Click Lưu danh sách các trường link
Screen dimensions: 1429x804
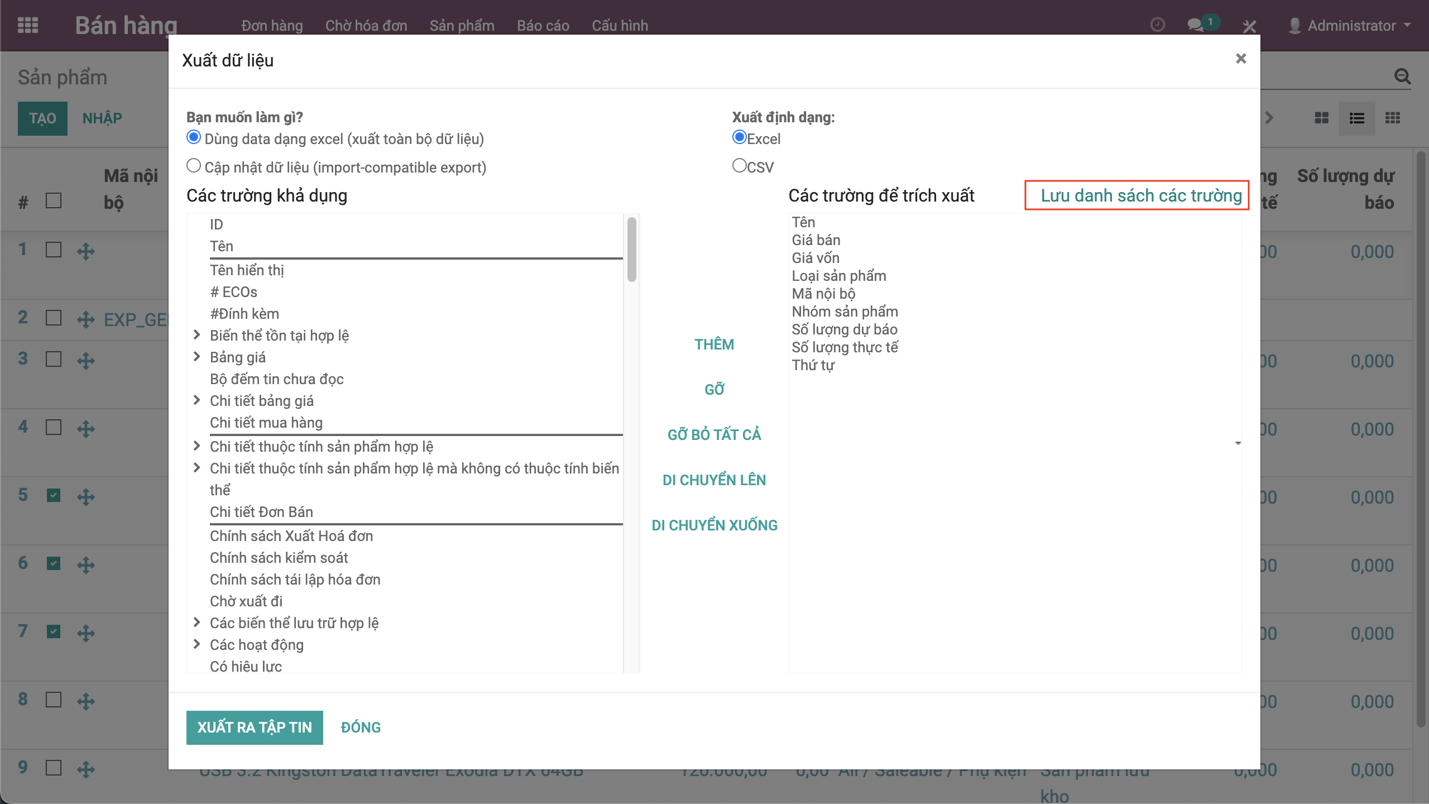click(x=1141, y=195)
